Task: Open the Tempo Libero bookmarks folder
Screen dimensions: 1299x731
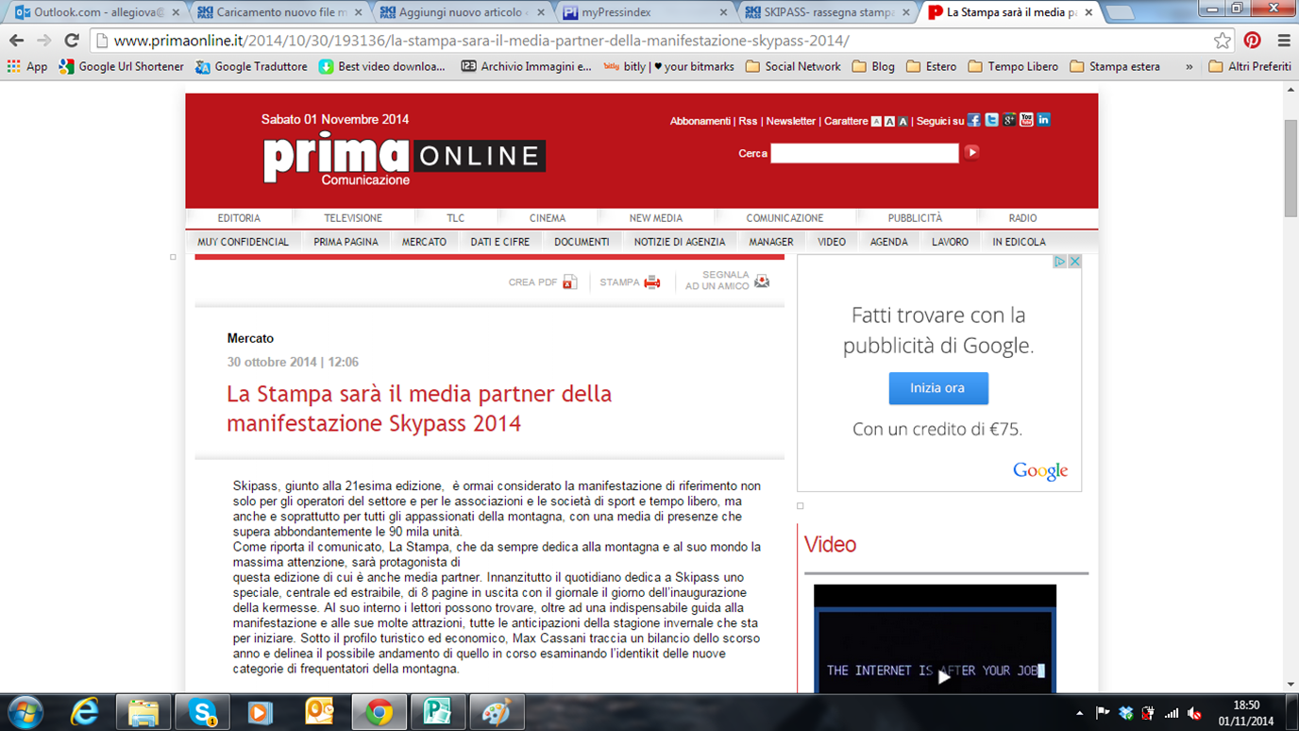Action: [1014, 67]
